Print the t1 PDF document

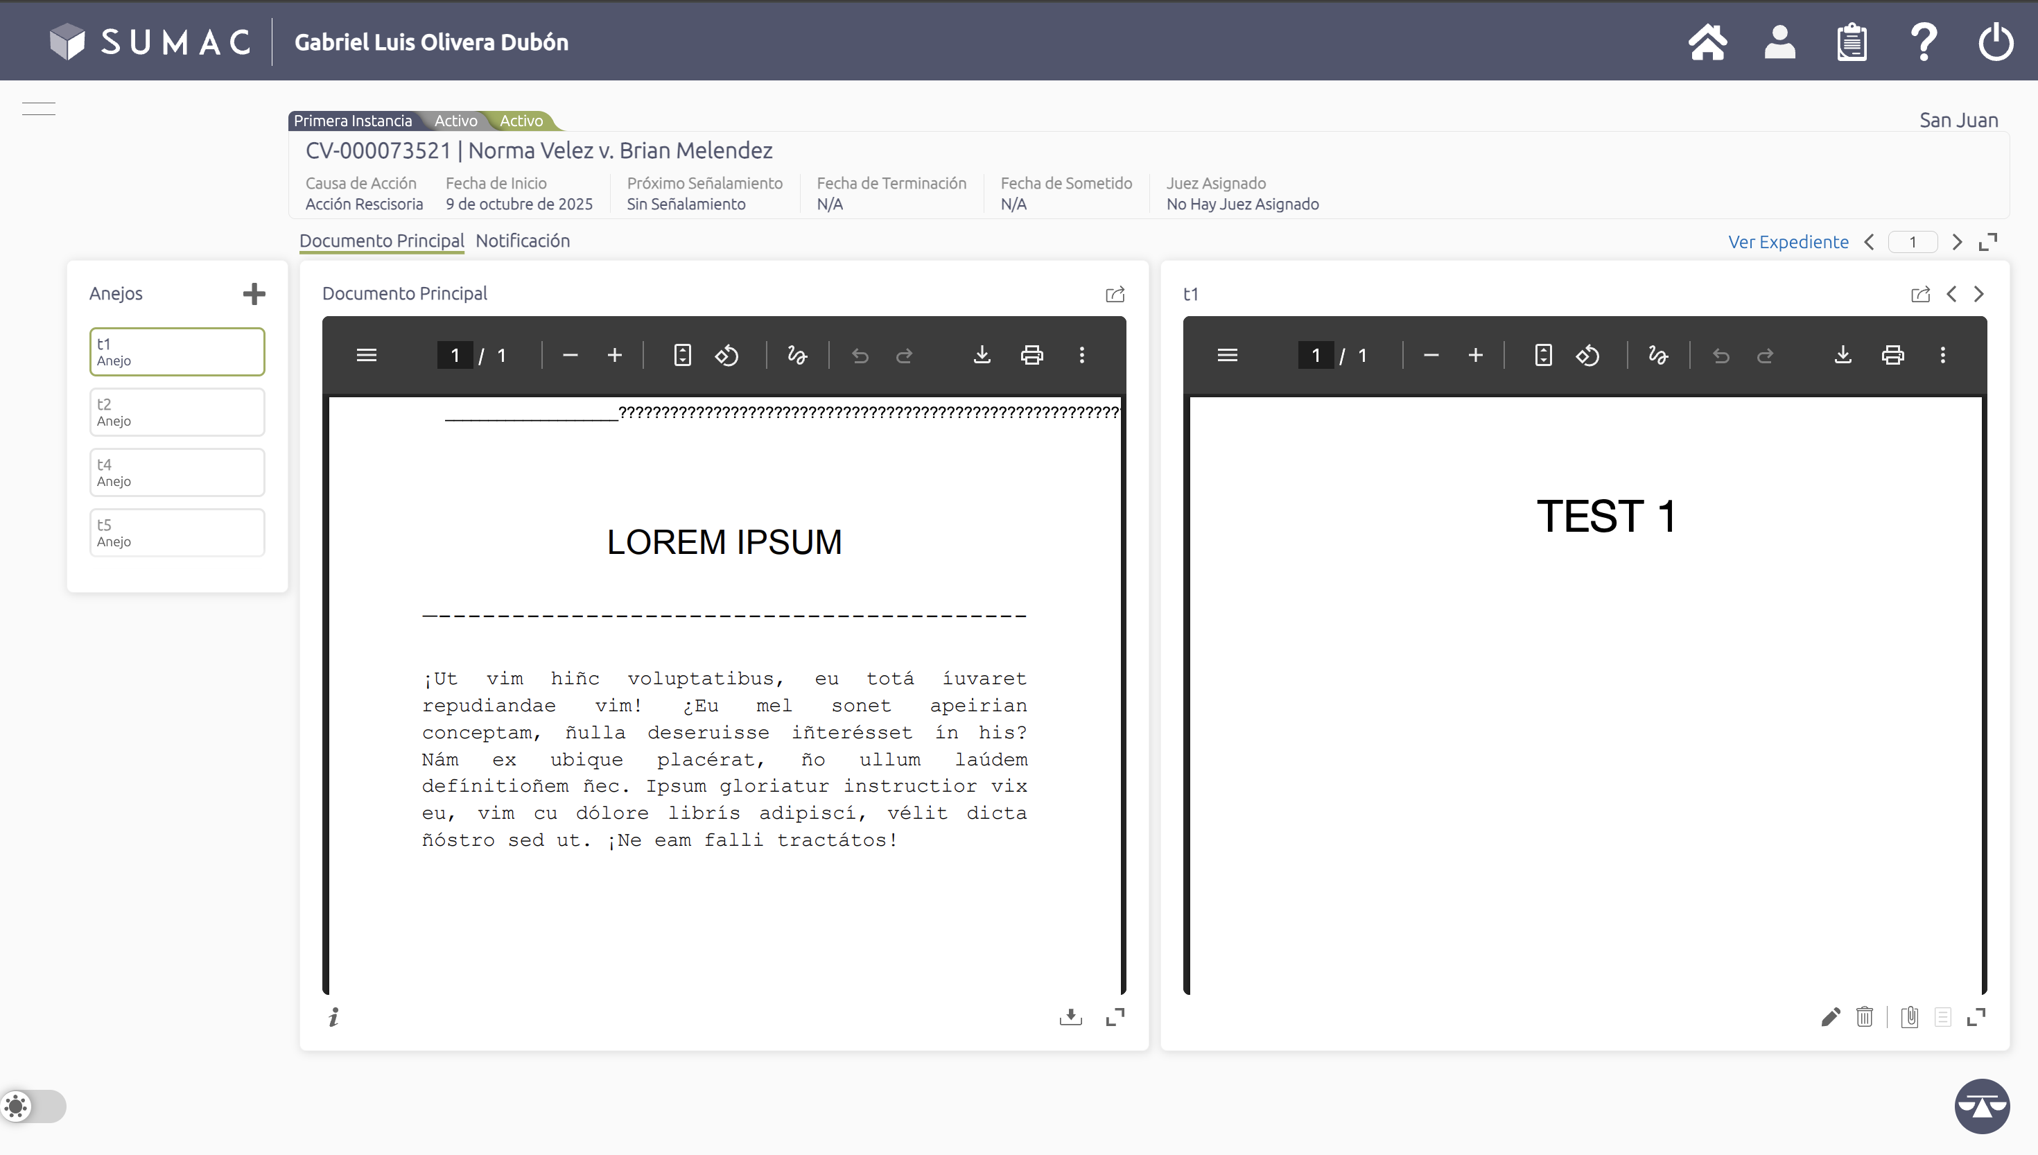(x=1893, y=356)
